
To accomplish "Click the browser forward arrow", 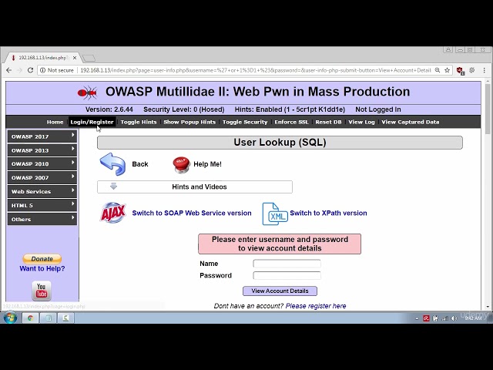I will pos(19,70).
